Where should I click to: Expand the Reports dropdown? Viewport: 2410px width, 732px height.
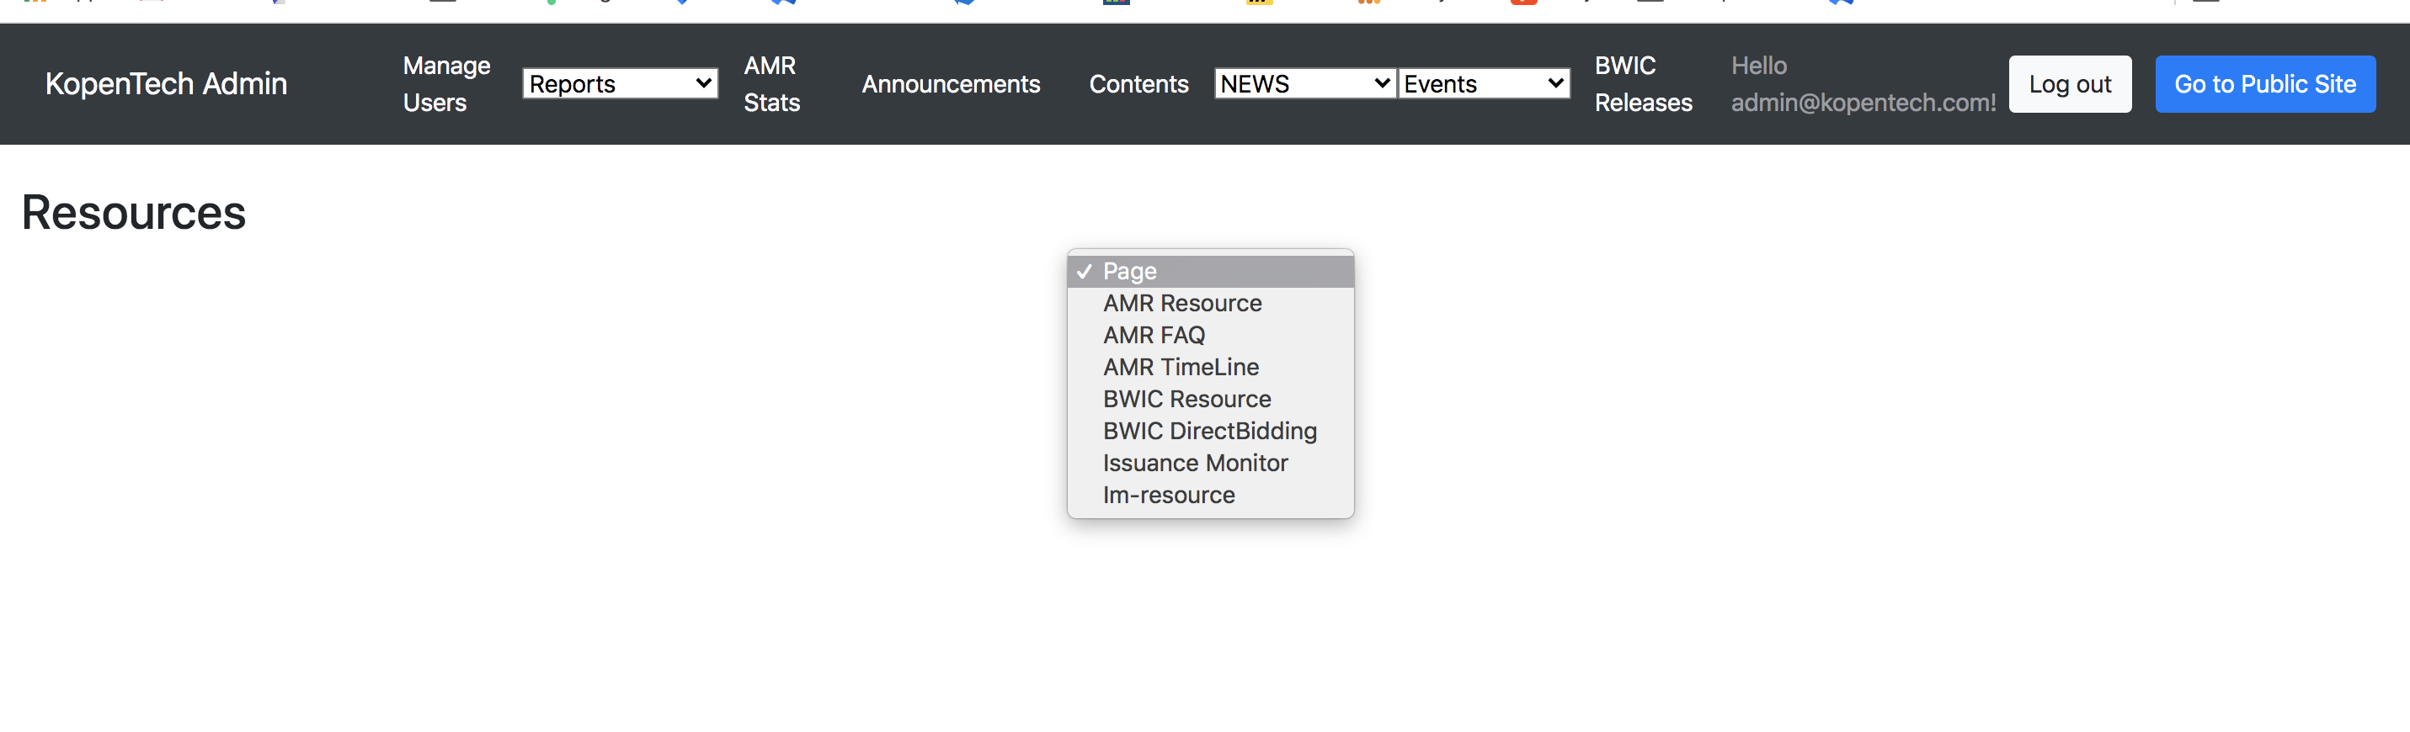coord(619,84)
